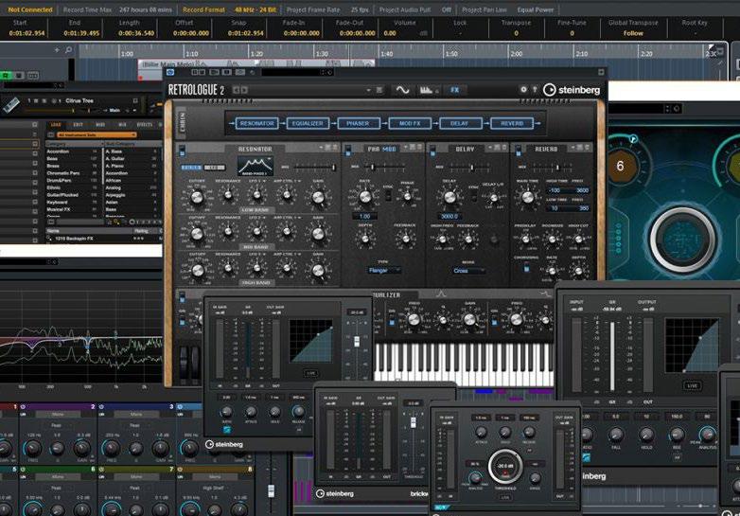Click the large center ring in blue plugin
740x516 pixels.
click(x=682, y=240)
